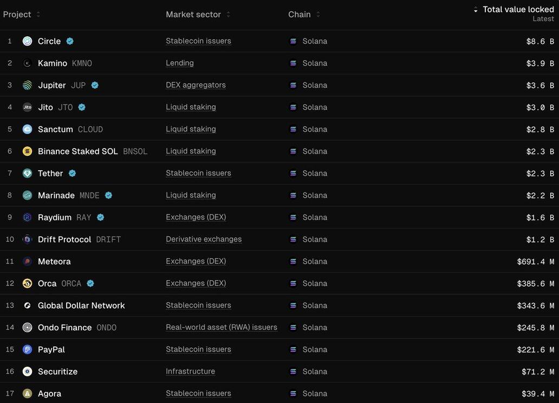Viewport: 559px width, 403px height.
Task: Click the Market sector column header label
Action: 193,15
